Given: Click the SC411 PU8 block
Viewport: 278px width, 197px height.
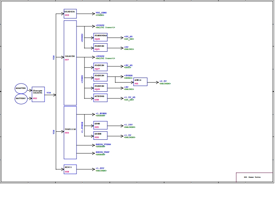Looking at the screenshot, I should tap(70, 169).
